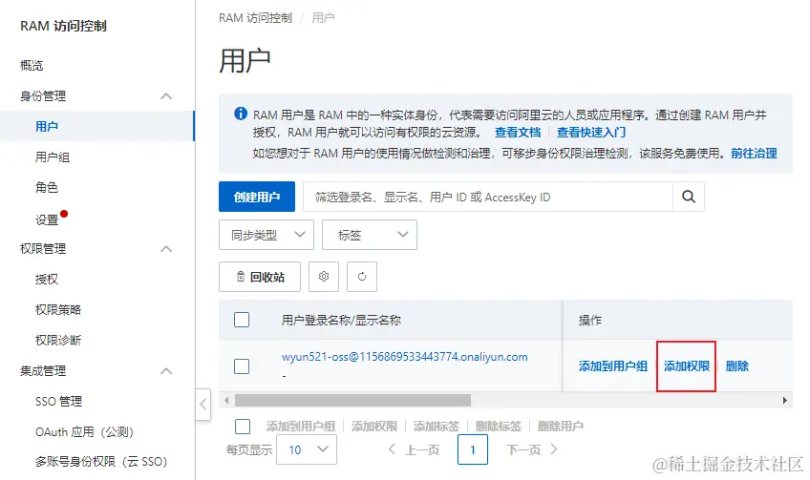Tick the select-all checkbox in table header
Image resolution: width=810 pixels, height=480 pixels.
point(242,320)
